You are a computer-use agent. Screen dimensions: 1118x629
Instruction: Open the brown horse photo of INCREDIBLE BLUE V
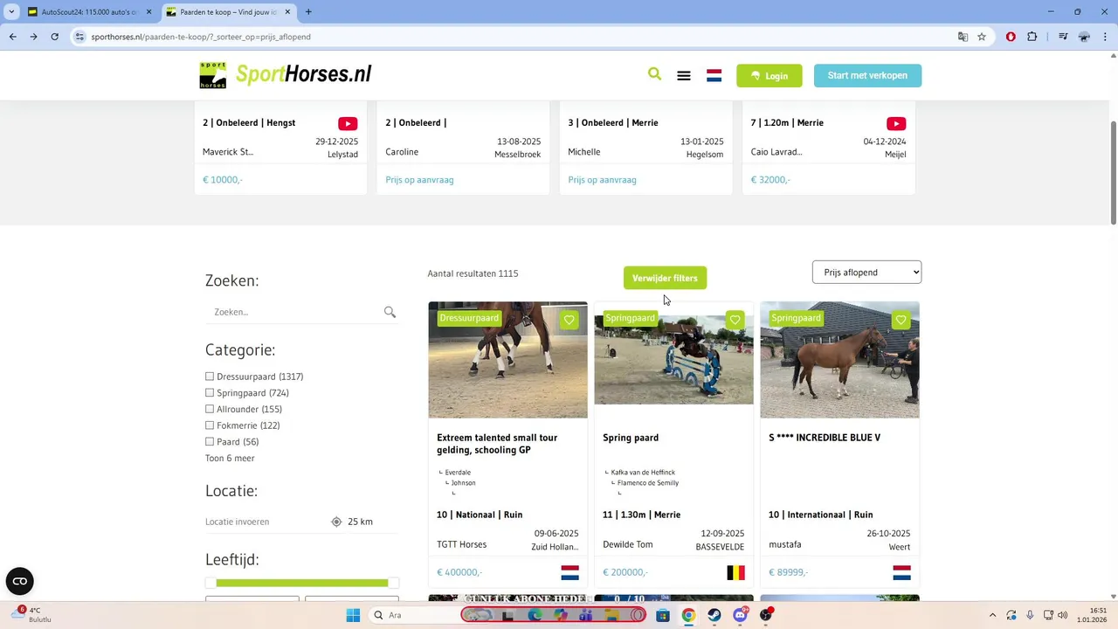(x=839, y=360)
